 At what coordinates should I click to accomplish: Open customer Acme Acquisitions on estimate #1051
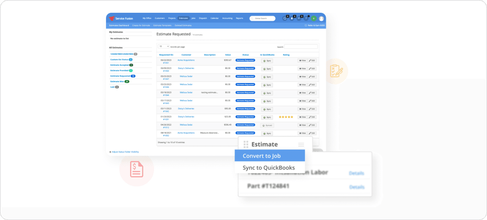[186, 60]
